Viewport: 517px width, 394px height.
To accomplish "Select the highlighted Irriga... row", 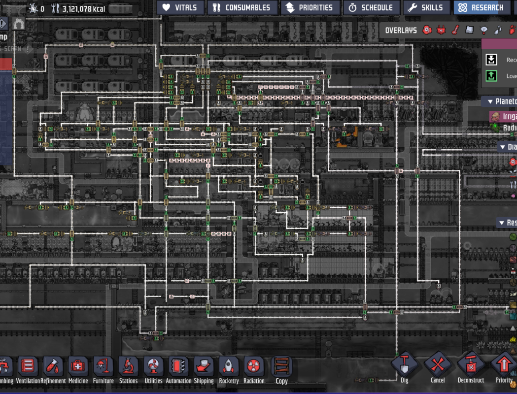I will 503,116.
